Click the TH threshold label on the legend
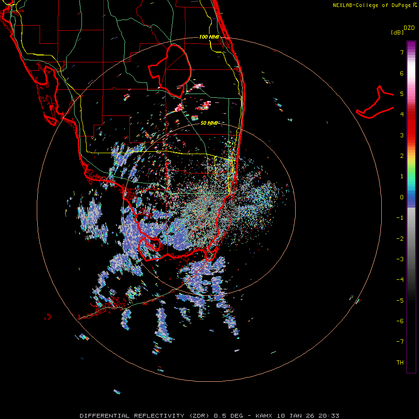 (x=400, y=363)
